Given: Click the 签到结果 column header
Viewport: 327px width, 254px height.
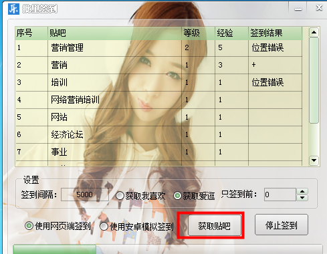Looking at the screenshot, I should click(276, 33).
